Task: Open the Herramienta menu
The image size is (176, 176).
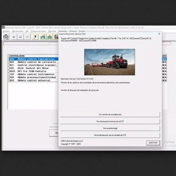Action: tap(18, 31)
